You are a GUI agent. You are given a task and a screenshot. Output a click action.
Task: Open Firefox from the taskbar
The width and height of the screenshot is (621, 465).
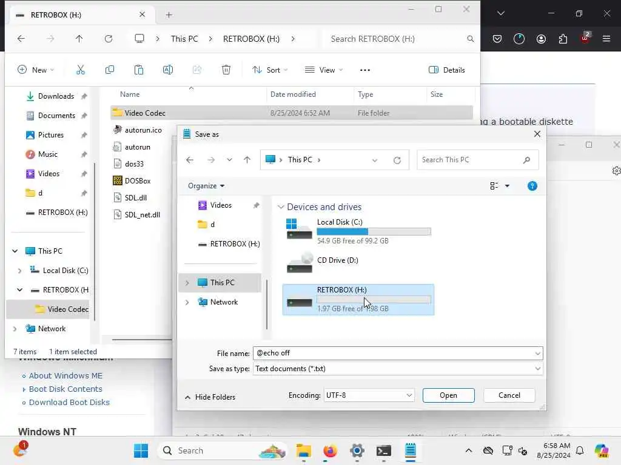330,450
